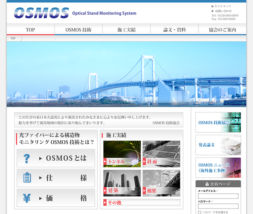Click the lock icon on 会員ページ header

tap(207, 184)
